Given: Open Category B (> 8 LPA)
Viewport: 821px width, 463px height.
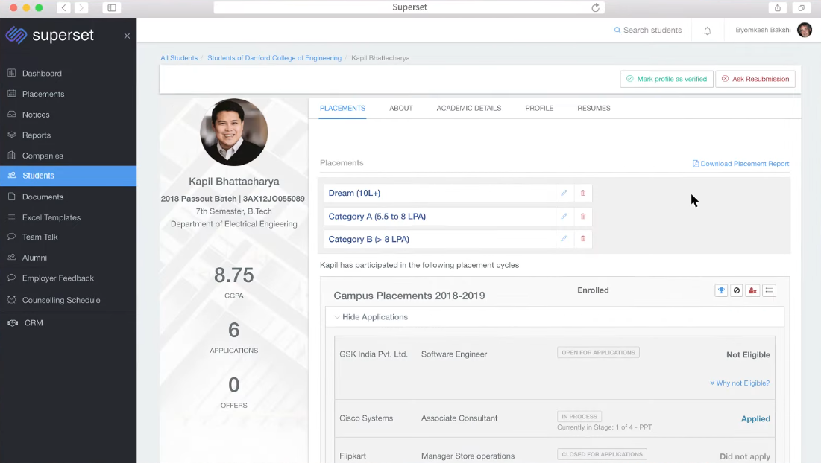Looking at the screenshot, I should click(368, 239).
